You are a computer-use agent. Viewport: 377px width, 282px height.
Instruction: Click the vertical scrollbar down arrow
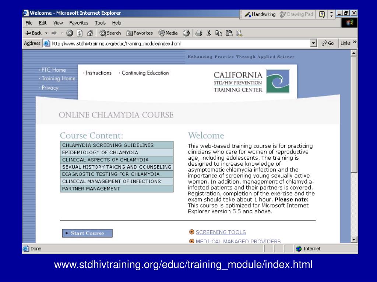point(354,239)
